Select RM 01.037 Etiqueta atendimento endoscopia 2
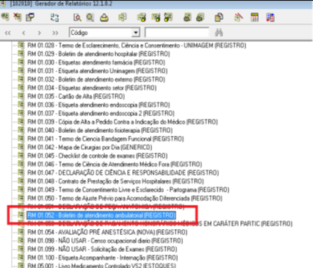 coord(101,113)
